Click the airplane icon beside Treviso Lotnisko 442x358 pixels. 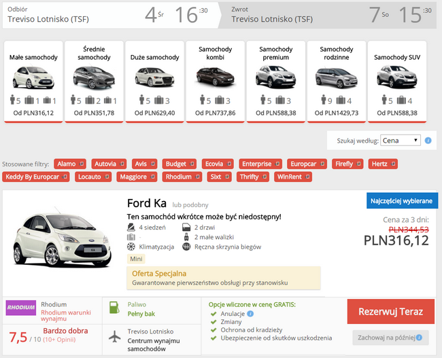116,338
